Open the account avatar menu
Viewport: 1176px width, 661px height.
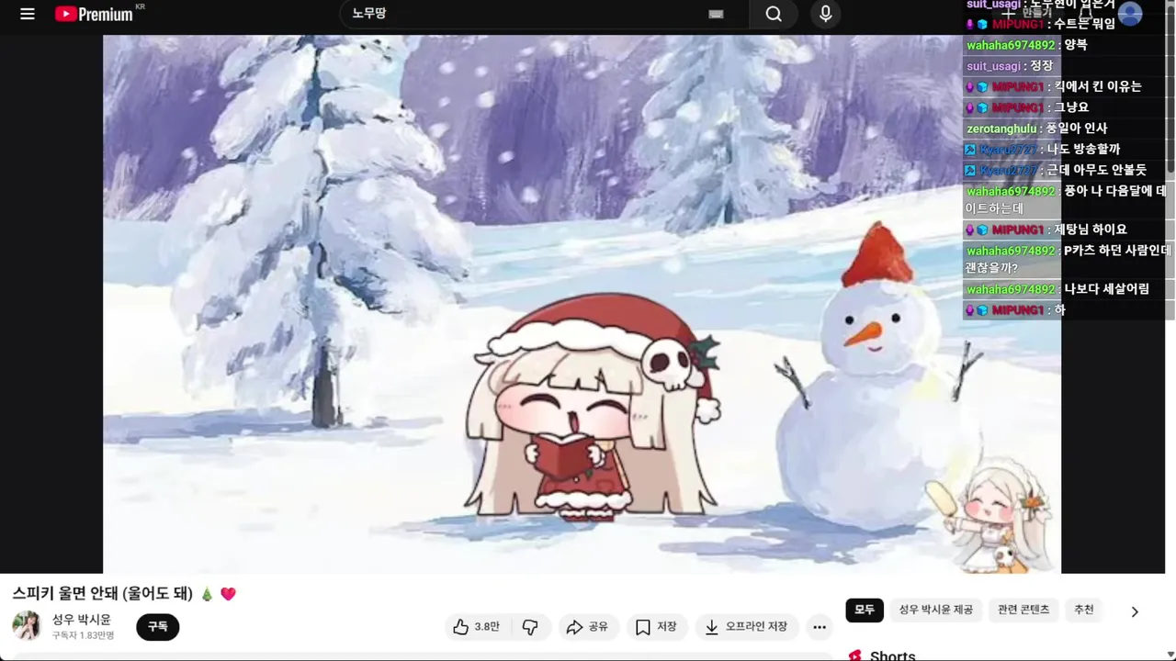coord(1129,14)
